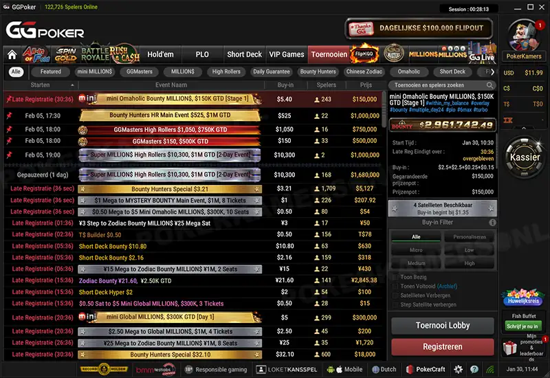Enable the Toon Voltooid checkbox
The image size is (550, 378).
[395, 286]
